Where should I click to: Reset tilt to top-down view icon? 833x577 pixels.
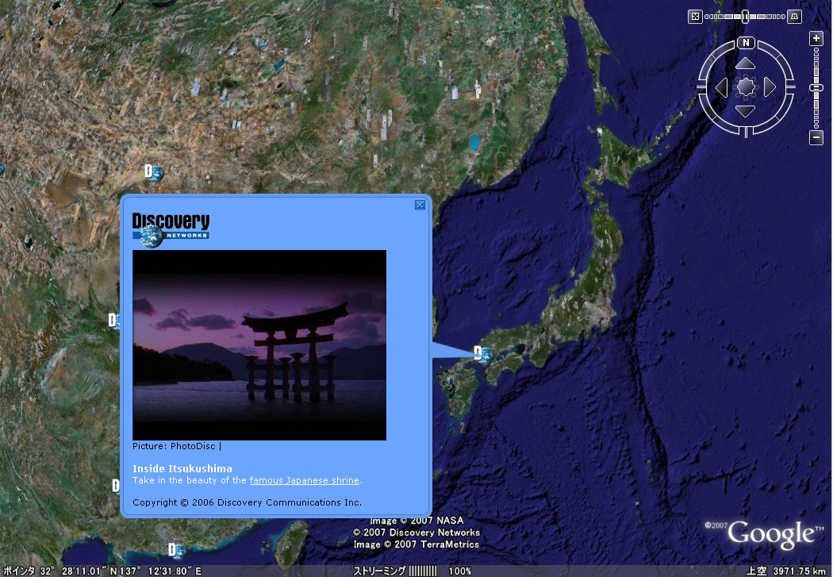[695, 17]
